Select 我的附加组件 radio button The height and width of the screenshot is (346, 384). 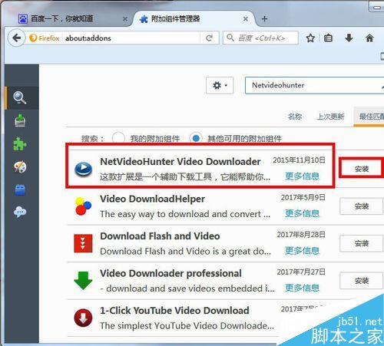(118, 138)
